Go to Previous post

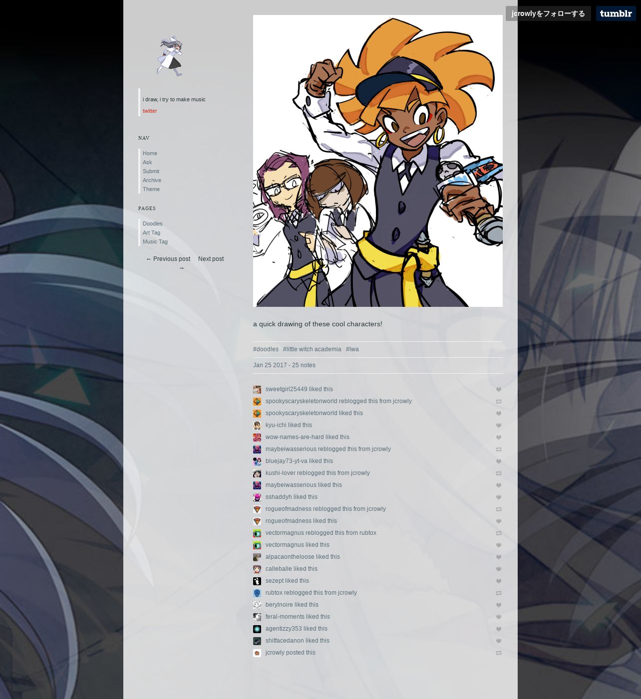168,259
